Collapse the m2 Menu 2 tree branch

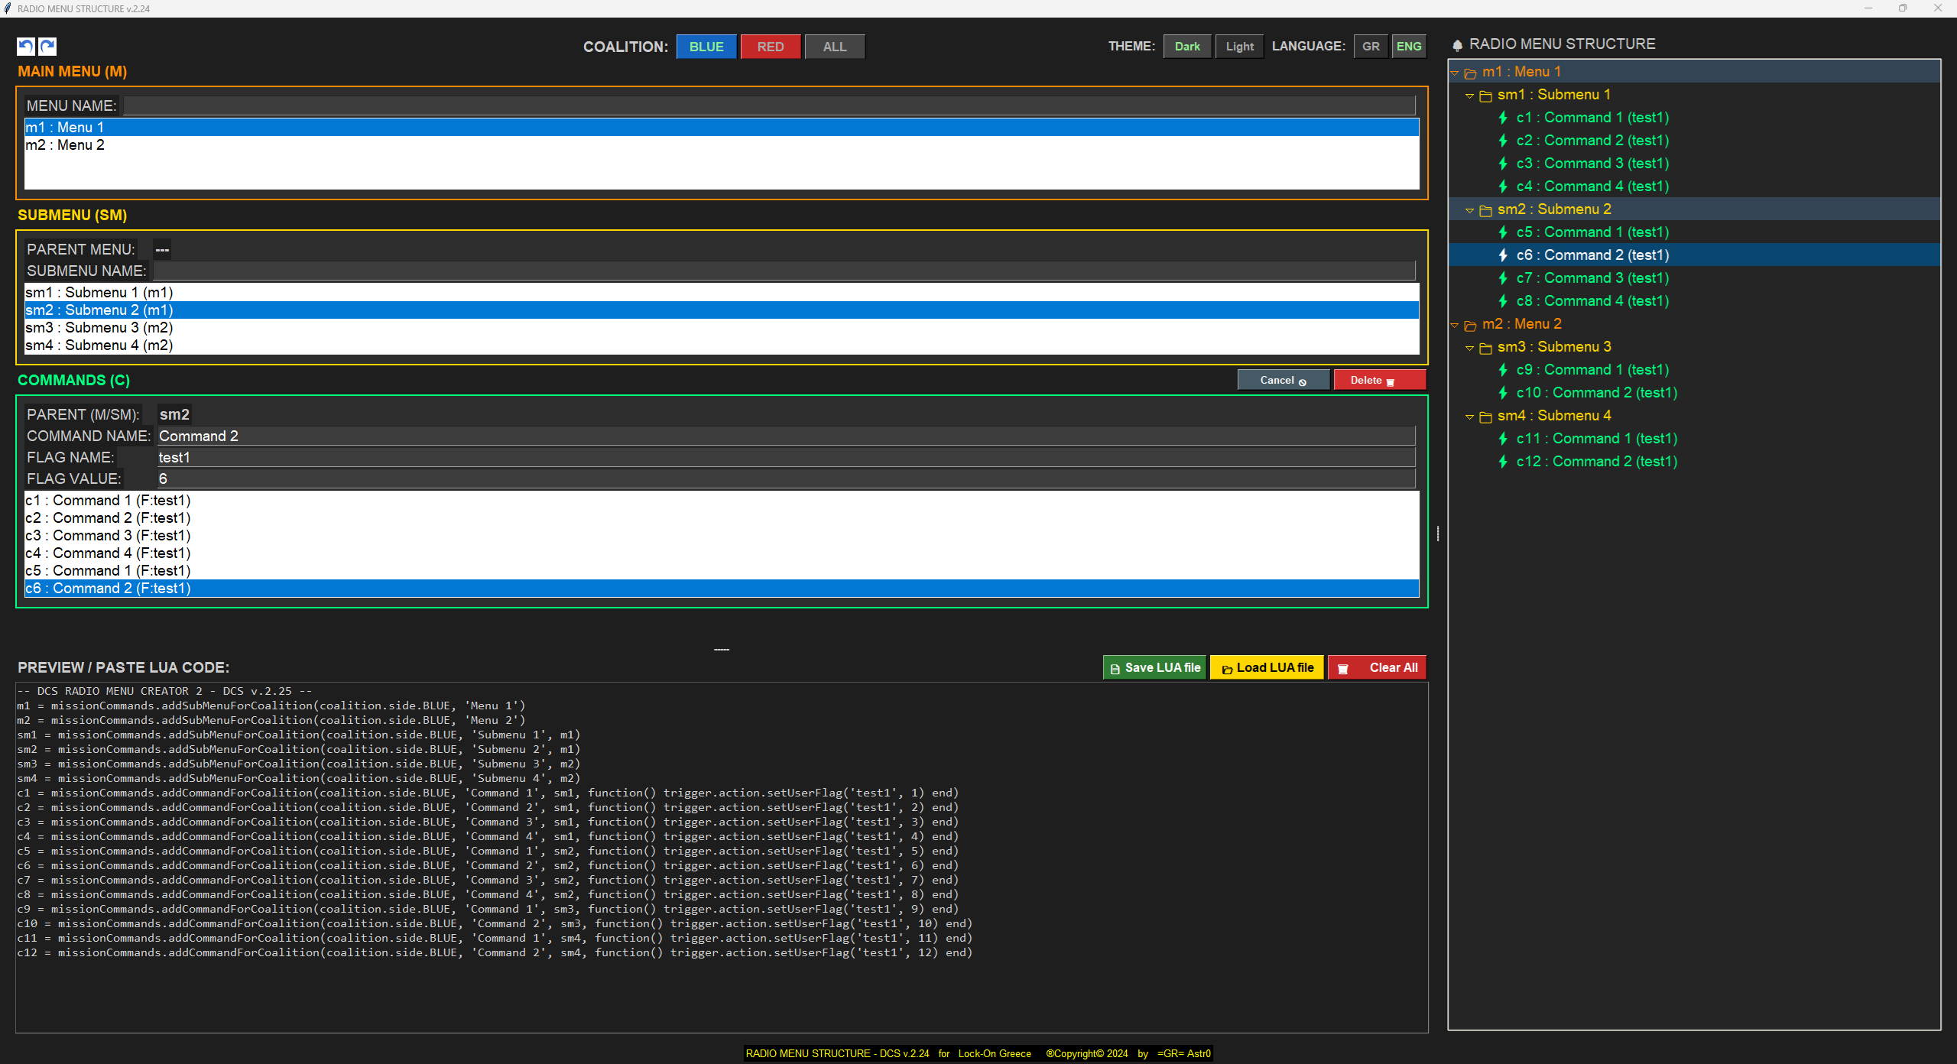click(1454, 325)
